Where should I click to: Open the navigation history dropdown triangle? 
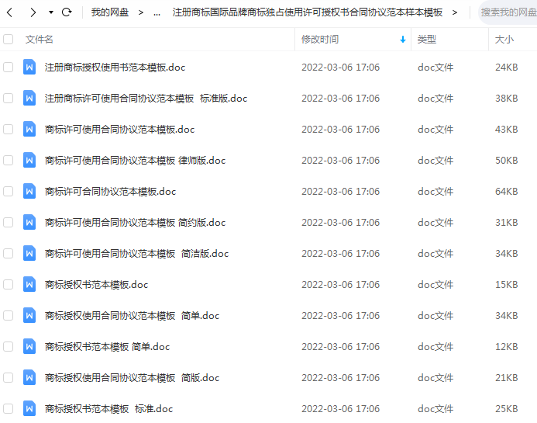pyautogui.click(x=51, y=12)
